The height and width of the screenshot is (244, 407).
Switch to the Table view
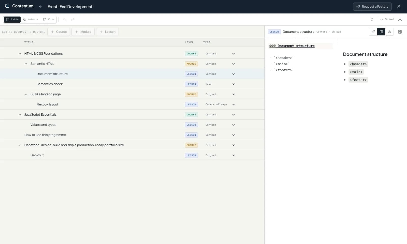pos(12,20)
